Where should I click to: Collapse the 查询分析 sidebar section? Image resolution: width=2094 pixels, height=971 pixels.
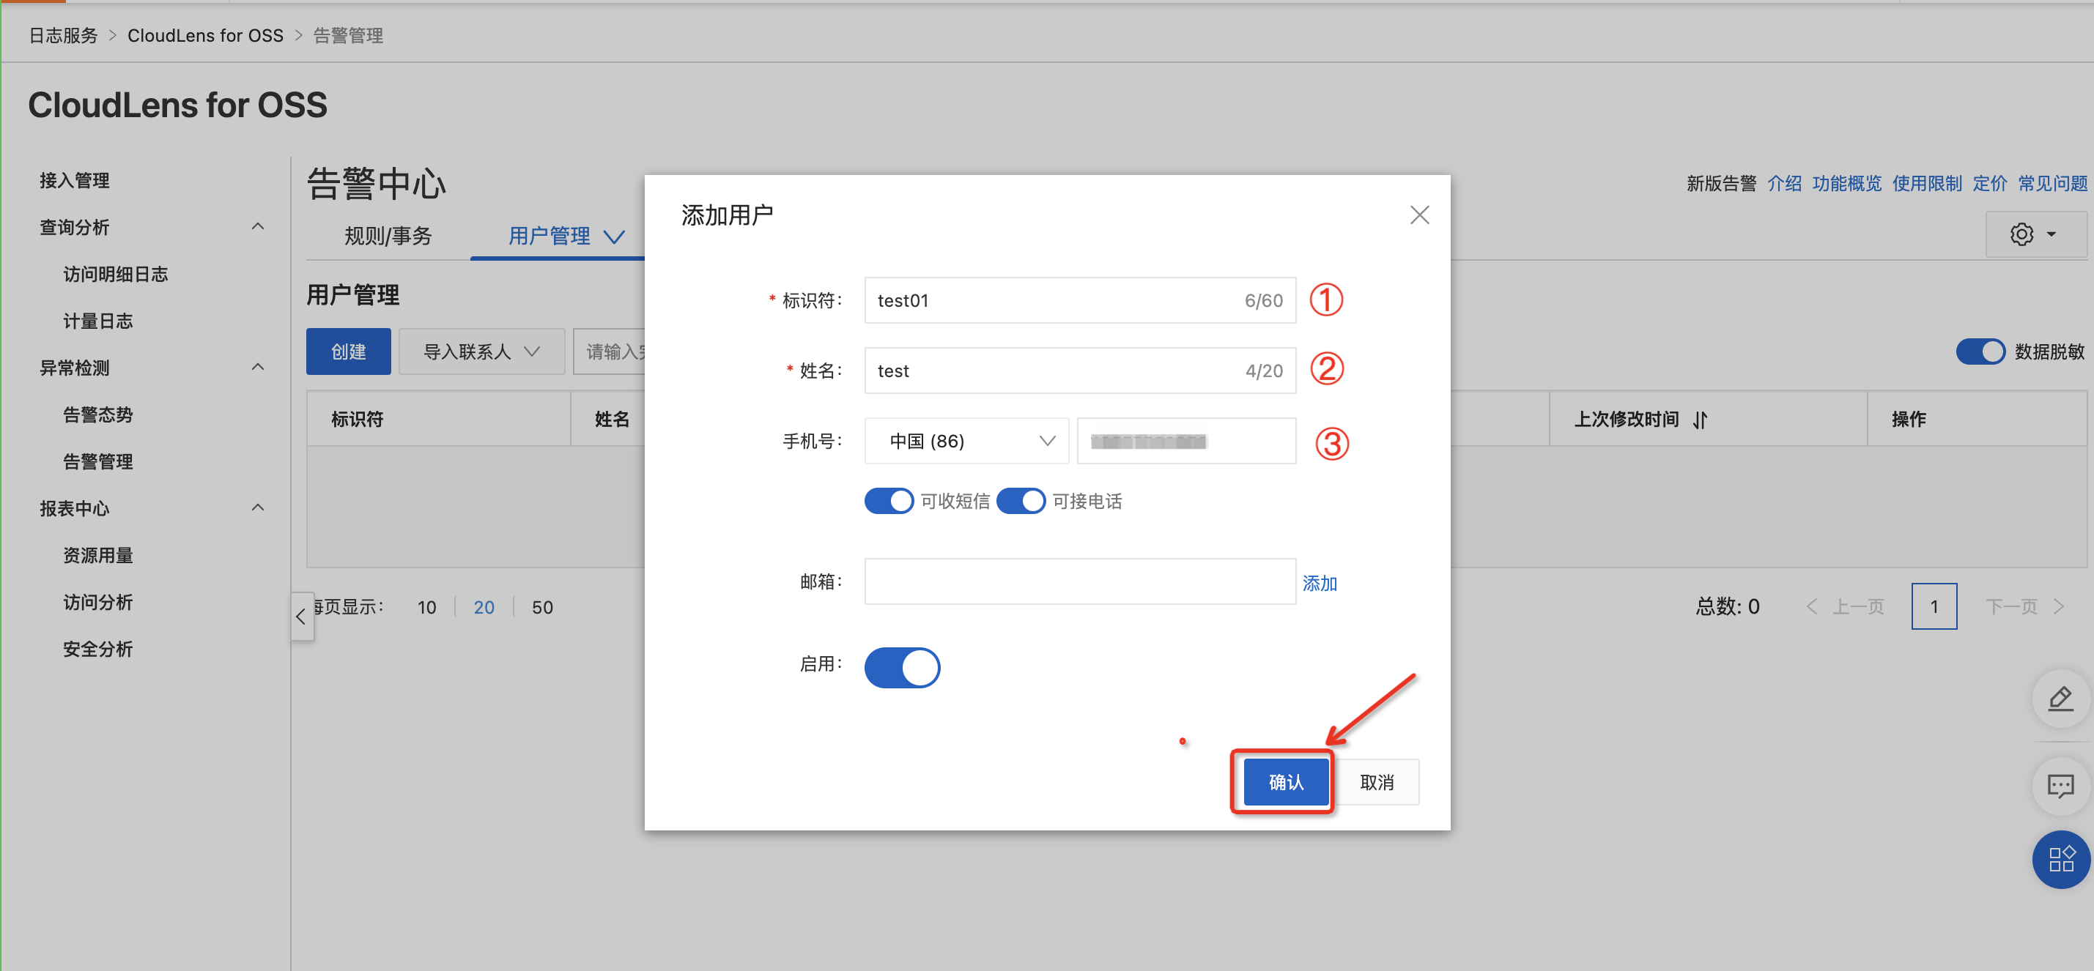(x=258, y=227)
